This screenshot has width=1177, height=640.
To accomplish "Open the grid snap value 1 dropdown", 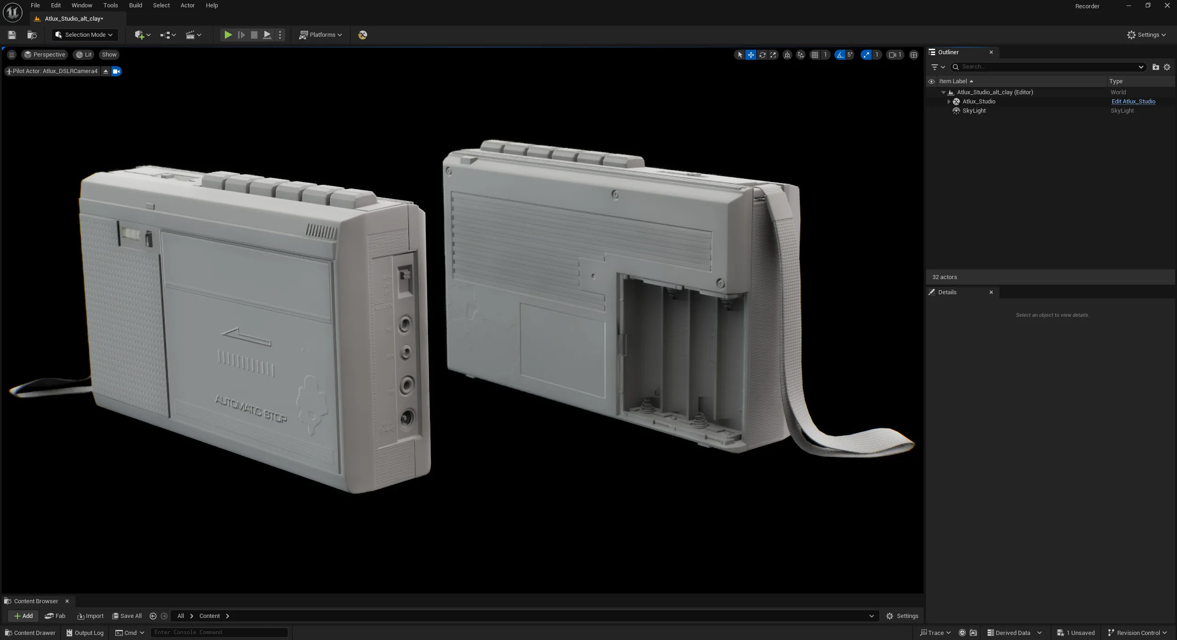I will click(x=825, y=55).
